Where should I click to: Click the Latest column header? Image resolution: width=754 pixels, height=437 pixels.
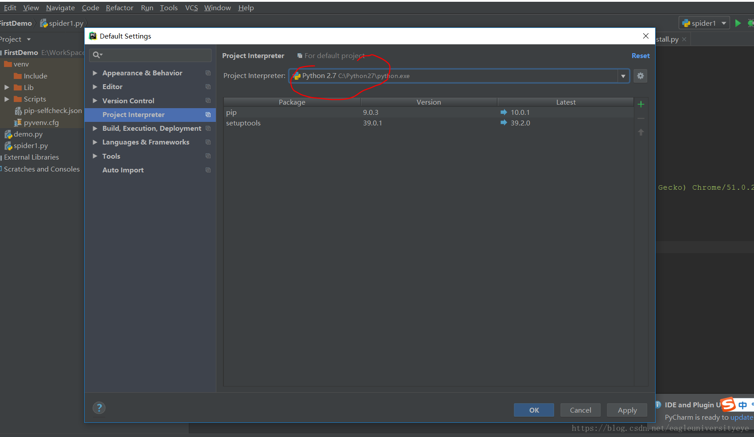coord(566,102)
